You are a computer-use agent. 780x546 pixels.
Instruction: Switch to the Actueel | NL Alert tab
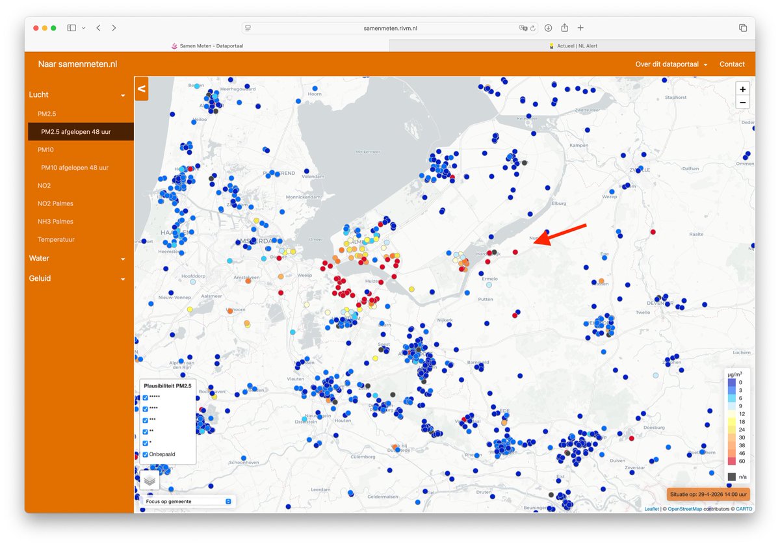572,45
